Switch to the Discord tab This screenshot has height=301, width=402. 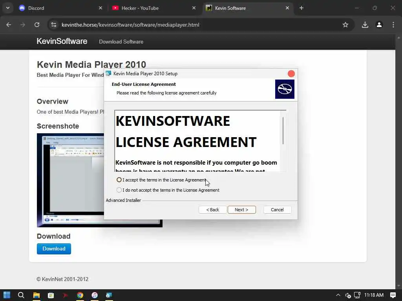tap(59, 8)
